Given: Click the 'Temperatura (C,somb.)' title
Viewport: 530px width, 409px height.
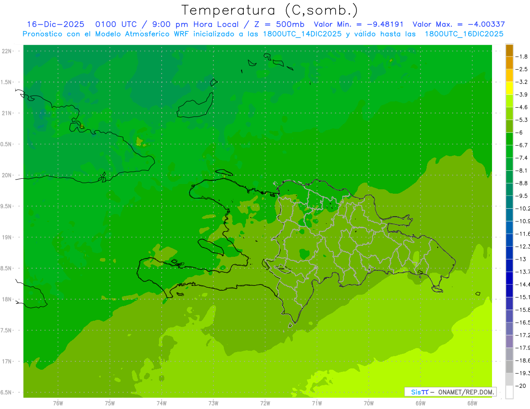Looking at the screenshot, I should pyautogui.click(x=270, y=11).
